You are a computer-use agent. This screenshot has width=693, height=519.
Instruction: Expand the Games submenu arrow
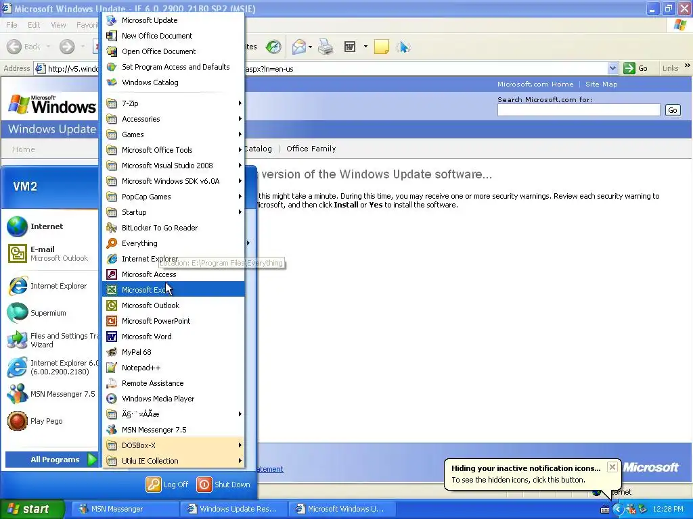(240, 134)
